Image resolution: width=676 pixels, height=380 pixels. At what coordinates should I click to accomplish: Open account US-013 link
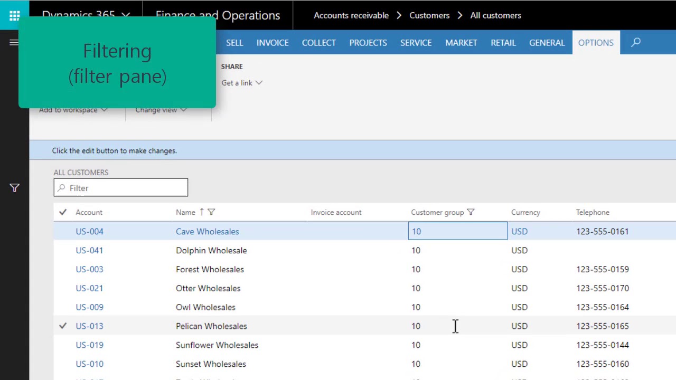89,326
